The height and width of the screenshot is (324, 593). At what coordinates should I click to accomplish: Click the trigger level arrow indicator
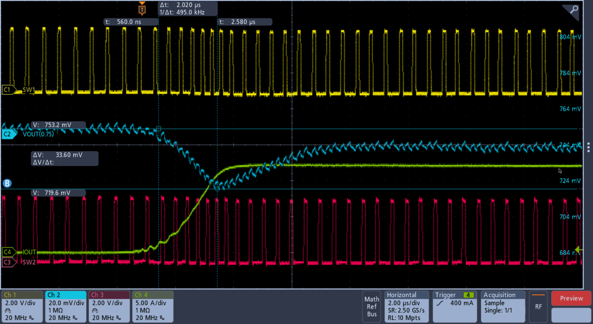(x=579, y=249)
